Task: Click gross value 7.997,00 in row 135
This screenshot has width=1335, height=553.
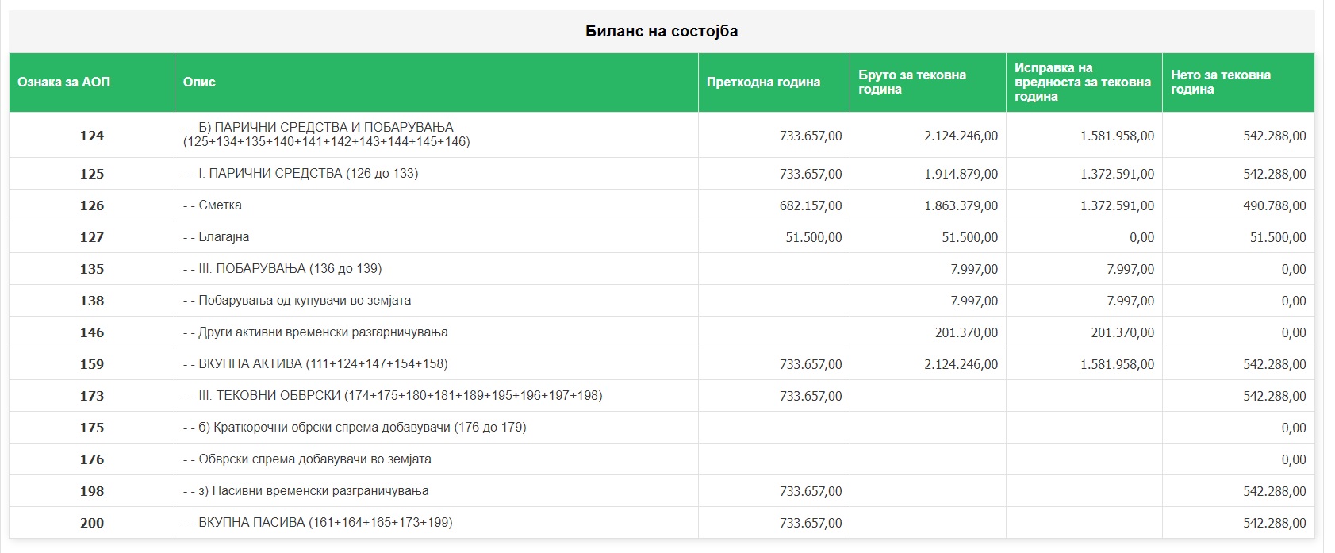Action: click(x=974, y=269)
